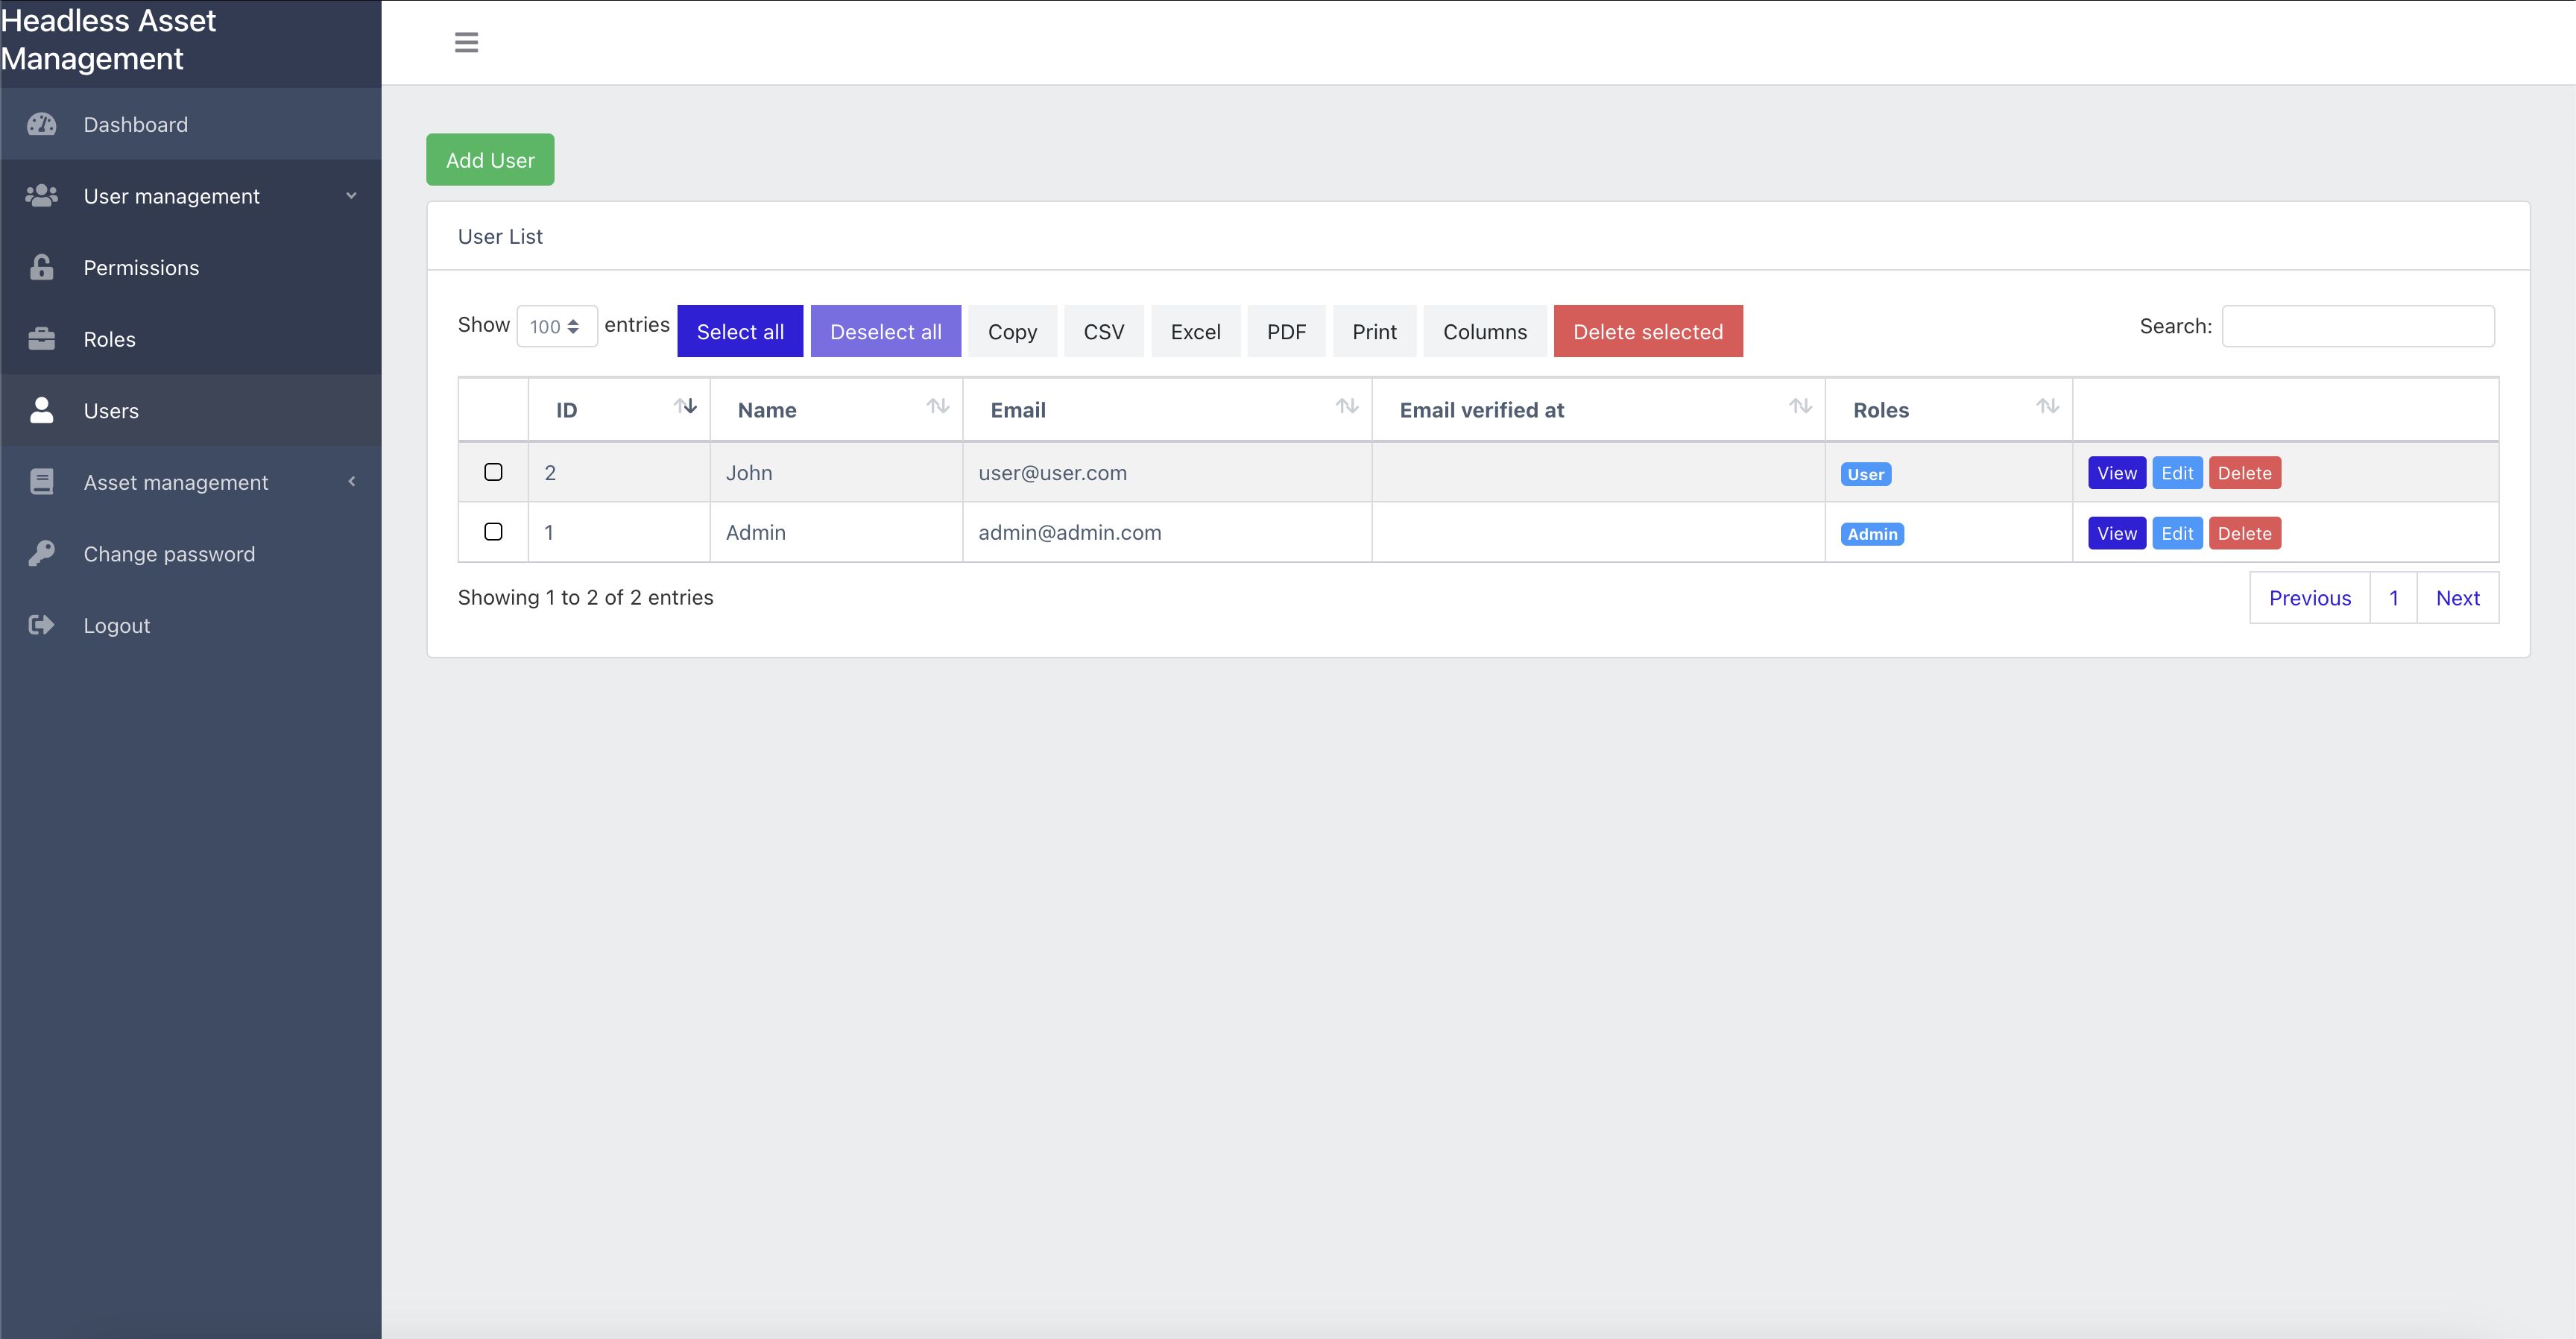Viewport: 2576px width, 1339px height.
Task: Click the Users person icon
Action: (x=41, y=410)
